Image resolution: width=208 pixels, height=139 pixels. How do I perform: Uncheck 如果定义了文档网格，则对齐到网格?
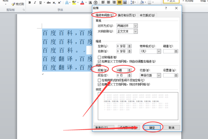99,84
